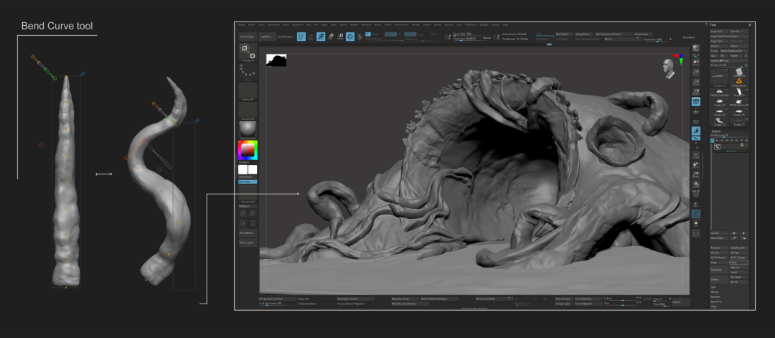
Task: Pick a color in the color picker square
Action: click(247, 150)
